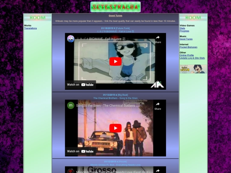Click the Other heading
The height and width of the screenshot is (173, 231).
(183, 53)
